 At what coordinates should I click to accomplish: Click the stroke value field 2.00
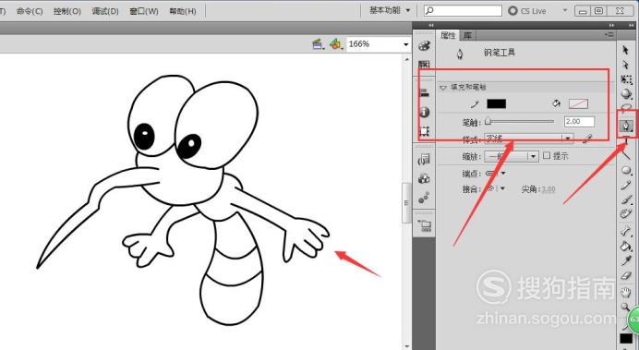click(579, 121)
